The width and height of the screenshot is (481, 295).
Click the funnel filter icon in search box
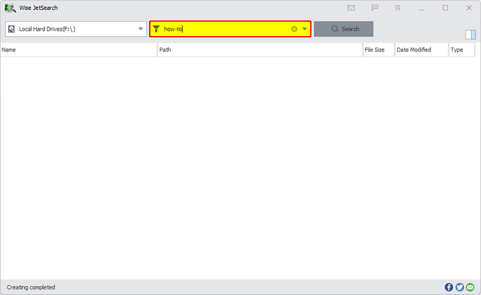tap(156, 29)
